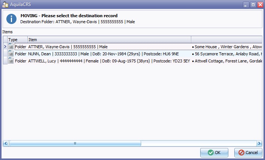Click the 56 Sycamore Terrace address cell
This screenshot has height=160, width=265.
(226, 54)
